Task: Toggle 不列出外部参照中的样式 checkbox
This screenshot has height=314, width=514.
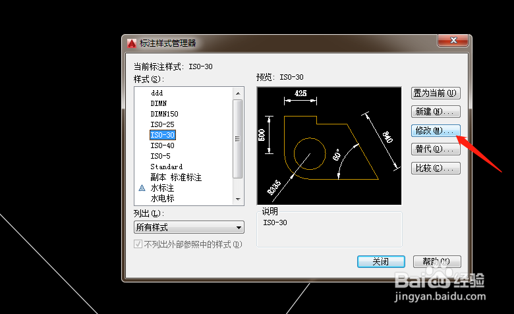Action: pos(138,244)
